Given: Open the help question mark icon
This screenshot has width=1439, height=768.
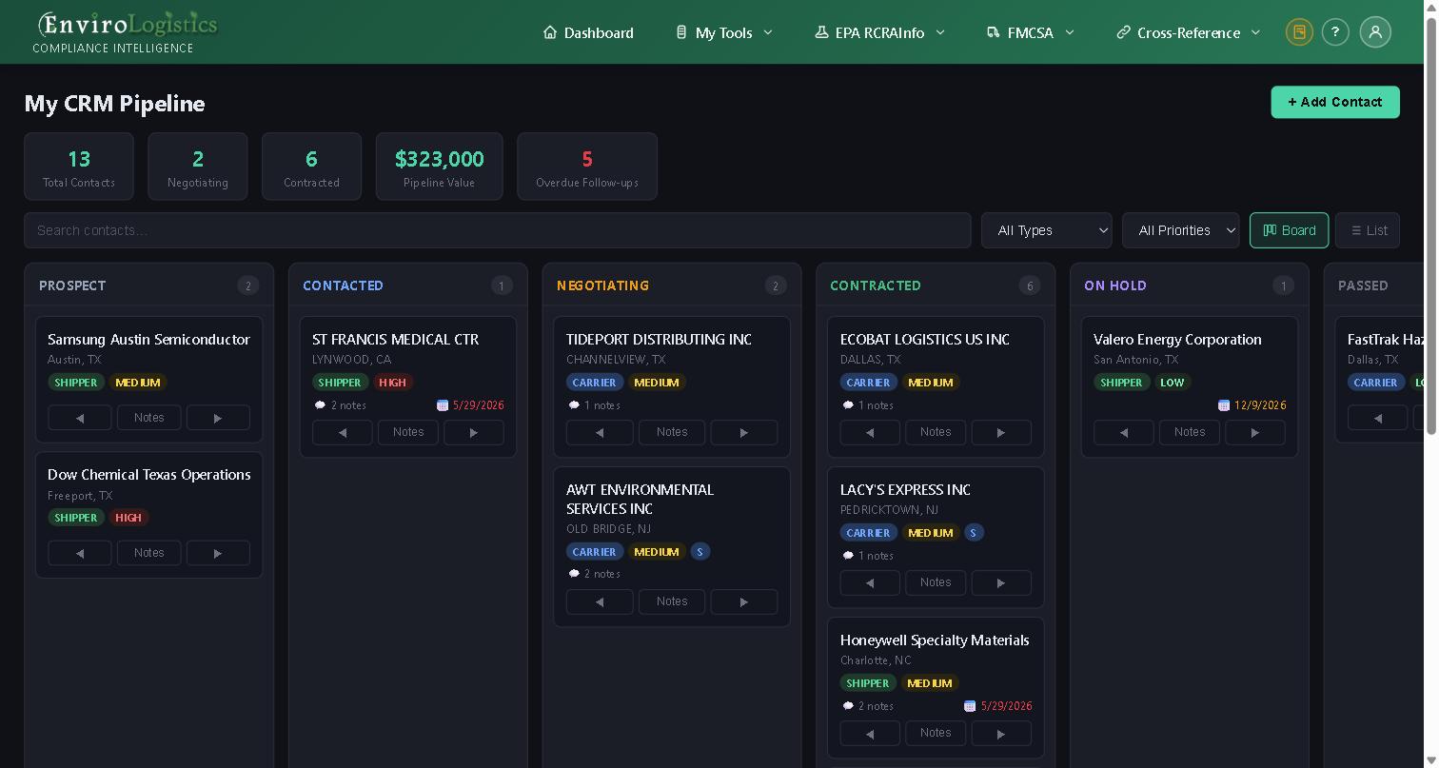Looking at the screenshot, I should (x=1335, y=32).
